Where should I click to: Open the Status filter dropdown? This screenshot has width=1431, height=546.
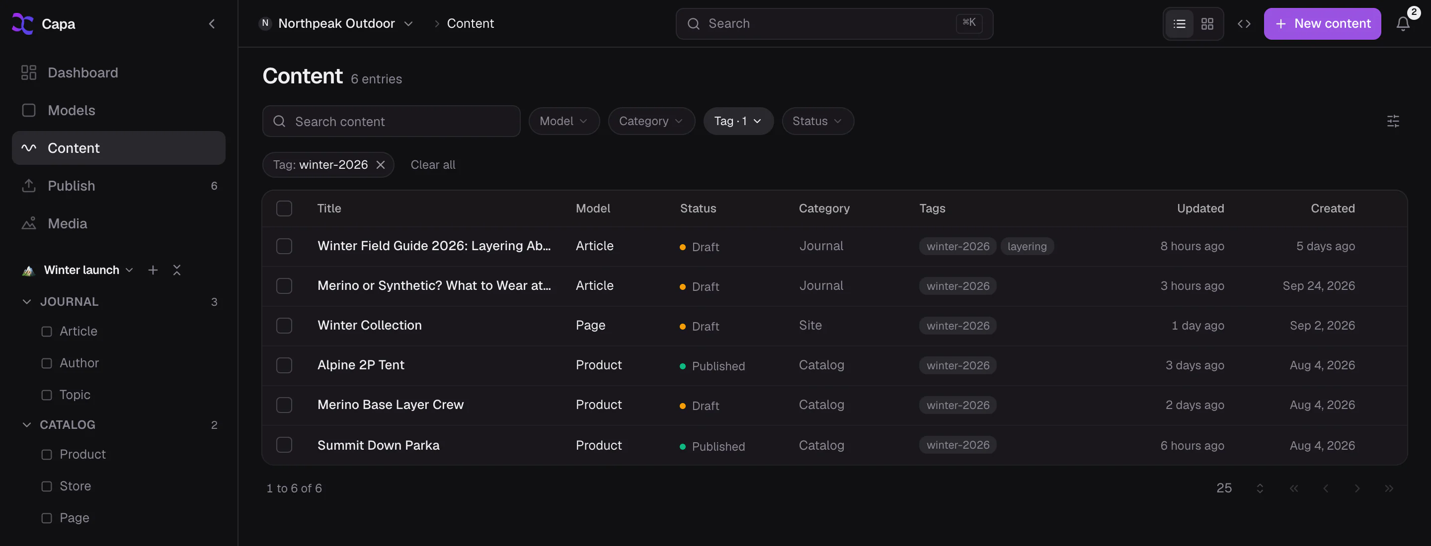point(817,121)
